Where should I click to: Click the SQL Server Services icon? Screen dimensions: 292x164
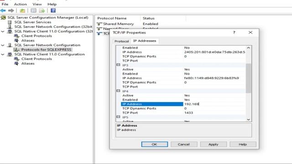(x=10, y=22)
